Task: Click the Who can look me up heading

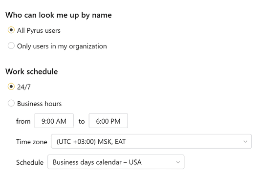Action: pyautogui.click(x=59, y=15)
